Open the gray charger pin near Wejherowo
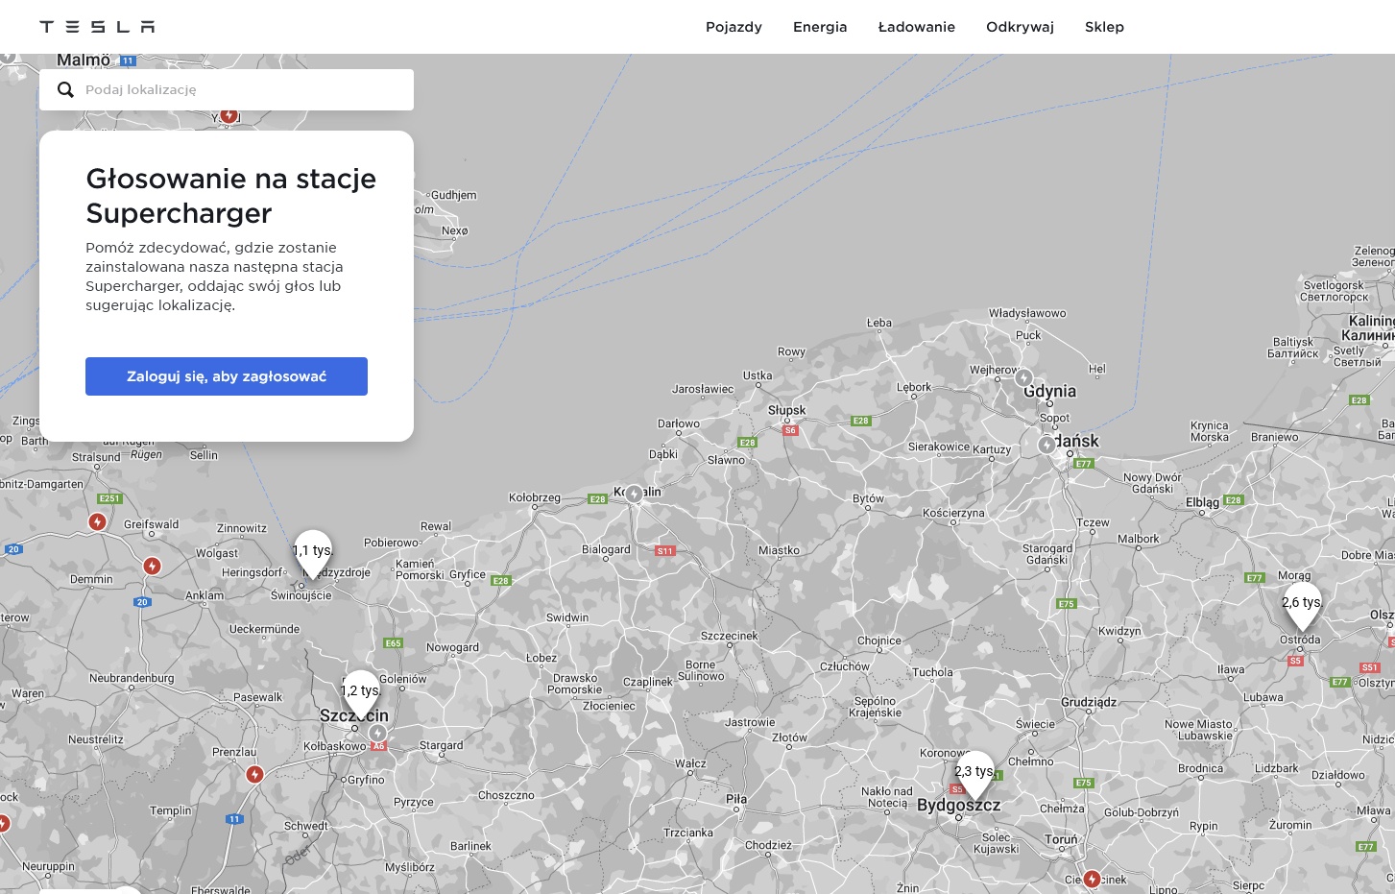The width and height of the screenshot is (1395, 894). coord(1023,378)
